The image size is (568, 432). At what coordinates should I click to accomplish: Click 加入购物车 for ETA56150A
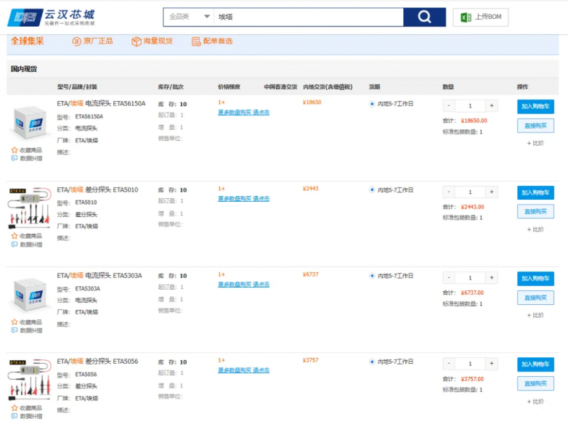coord(535,107)
